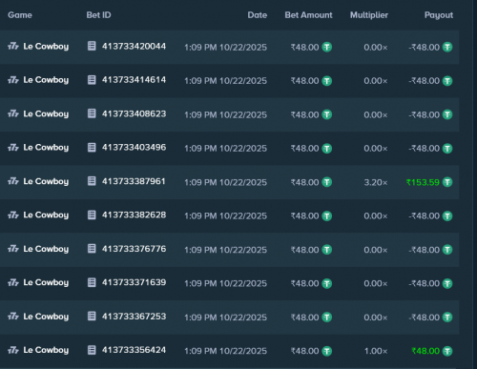Screen dimensions: 477x369
Task: Select bet ID 413733376776 text
Action: tap(134, 249)
